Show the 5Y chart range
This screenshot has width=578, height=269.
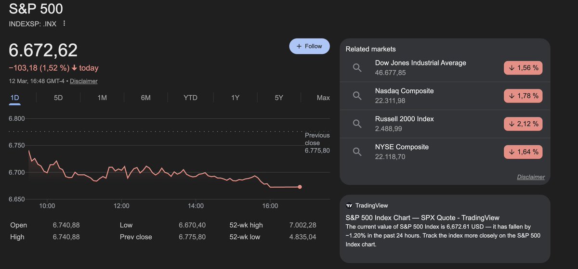279,98
